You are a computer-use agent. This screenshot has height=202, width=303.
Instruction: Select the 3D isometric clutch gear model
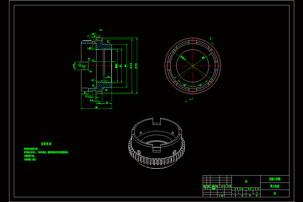point(157,143)
